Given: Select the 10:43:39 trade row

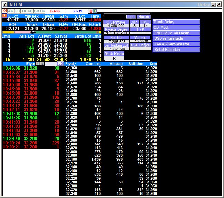Looking at the screenshot, I should [x=31, y=97].
